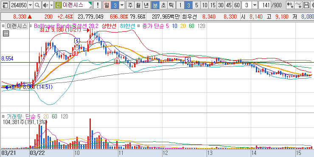
Task: Select the 15-minute interval button
Action: [x=213, y=5]
